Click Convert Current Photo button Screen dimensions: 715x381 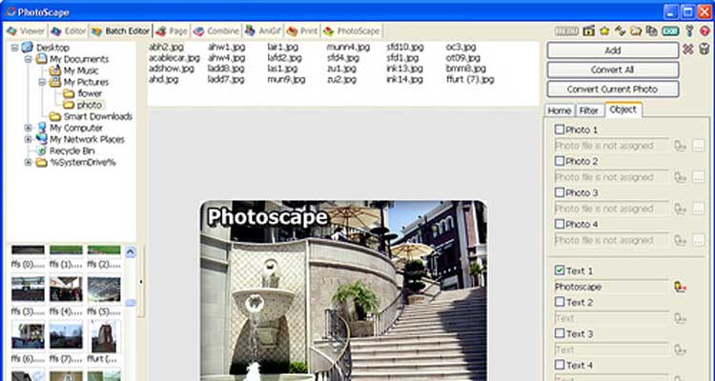pyautogui.click(x=612, y=90)
